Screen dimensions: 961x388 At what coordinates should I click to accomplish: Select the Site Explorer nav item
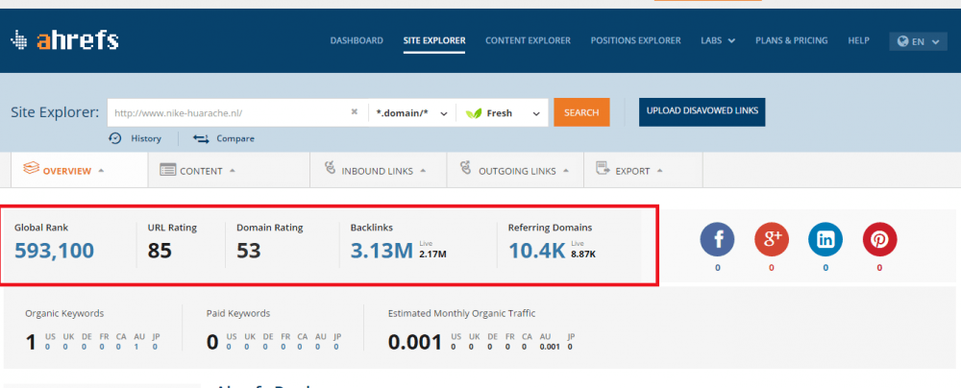pyautogui.click(x=434, y=40)
